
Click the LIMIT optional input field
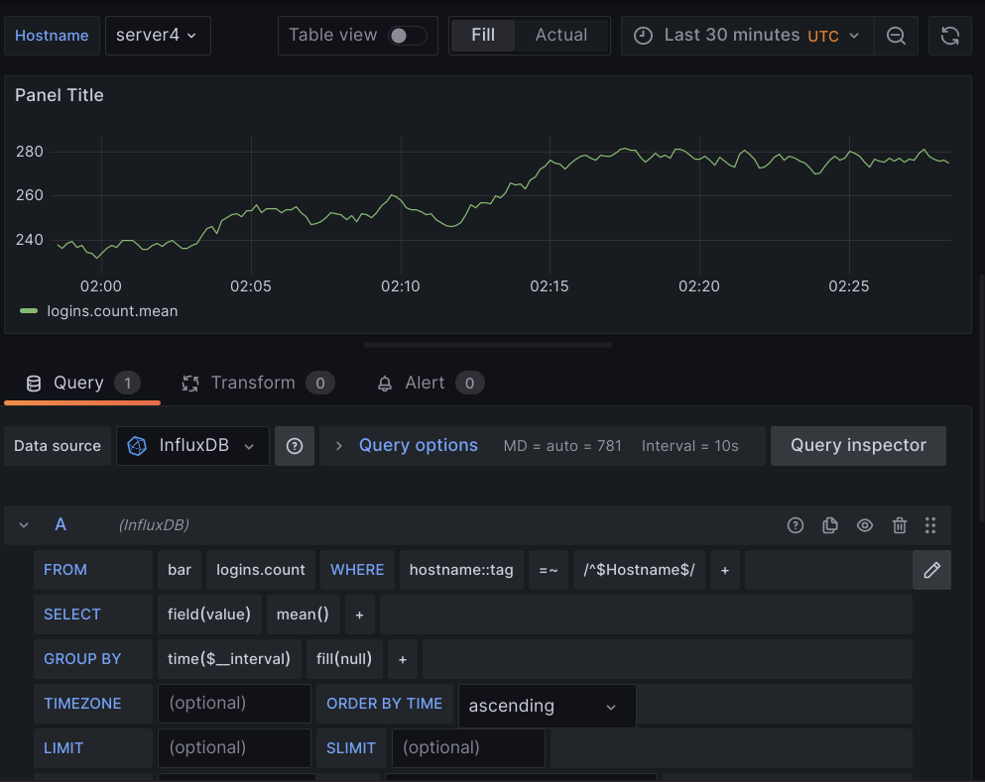(234, 747)
